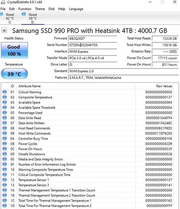Click status icon for attribute 1A row
Image resolution: width=180 pixels, height=209 pixels.
(5, 190)
